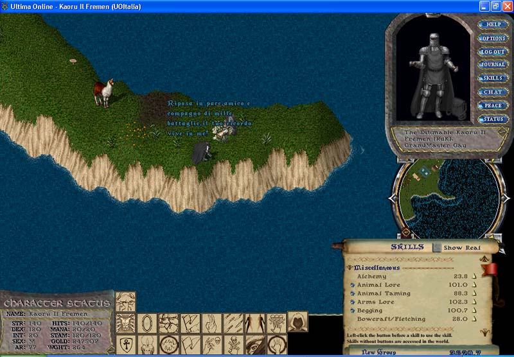
Task: Click the hooded figure icon
Action: point(297,321)
